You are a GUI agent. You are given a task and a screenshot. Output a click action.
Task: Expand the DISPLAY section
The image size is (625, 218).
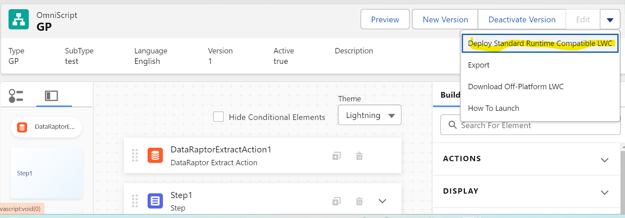point(526,192)
